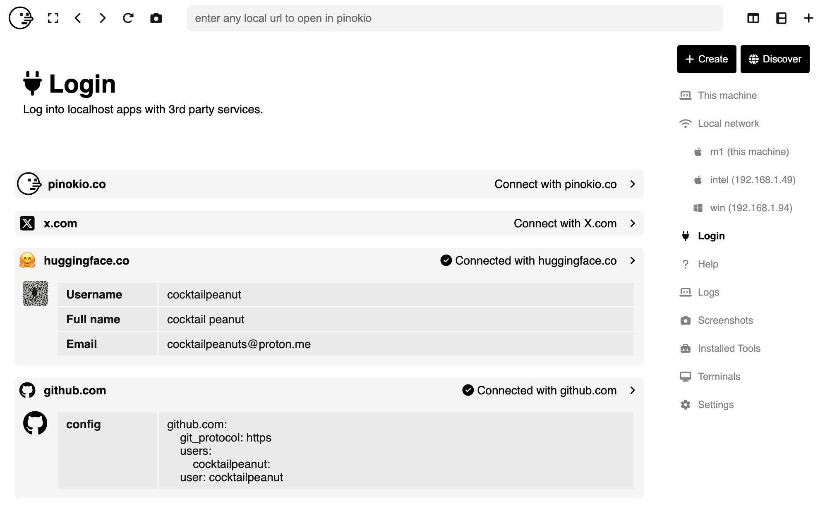Image resolution: width=825 pixels, height=506 pixels.
Task: Collapse the huggingface.co details chevron
Action: pyautogui.click(x=633, y=261)
